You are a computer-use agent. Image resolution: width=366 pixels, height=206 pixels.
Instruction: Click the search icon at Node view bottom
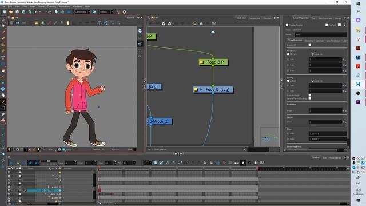click(x=245, y=149)
